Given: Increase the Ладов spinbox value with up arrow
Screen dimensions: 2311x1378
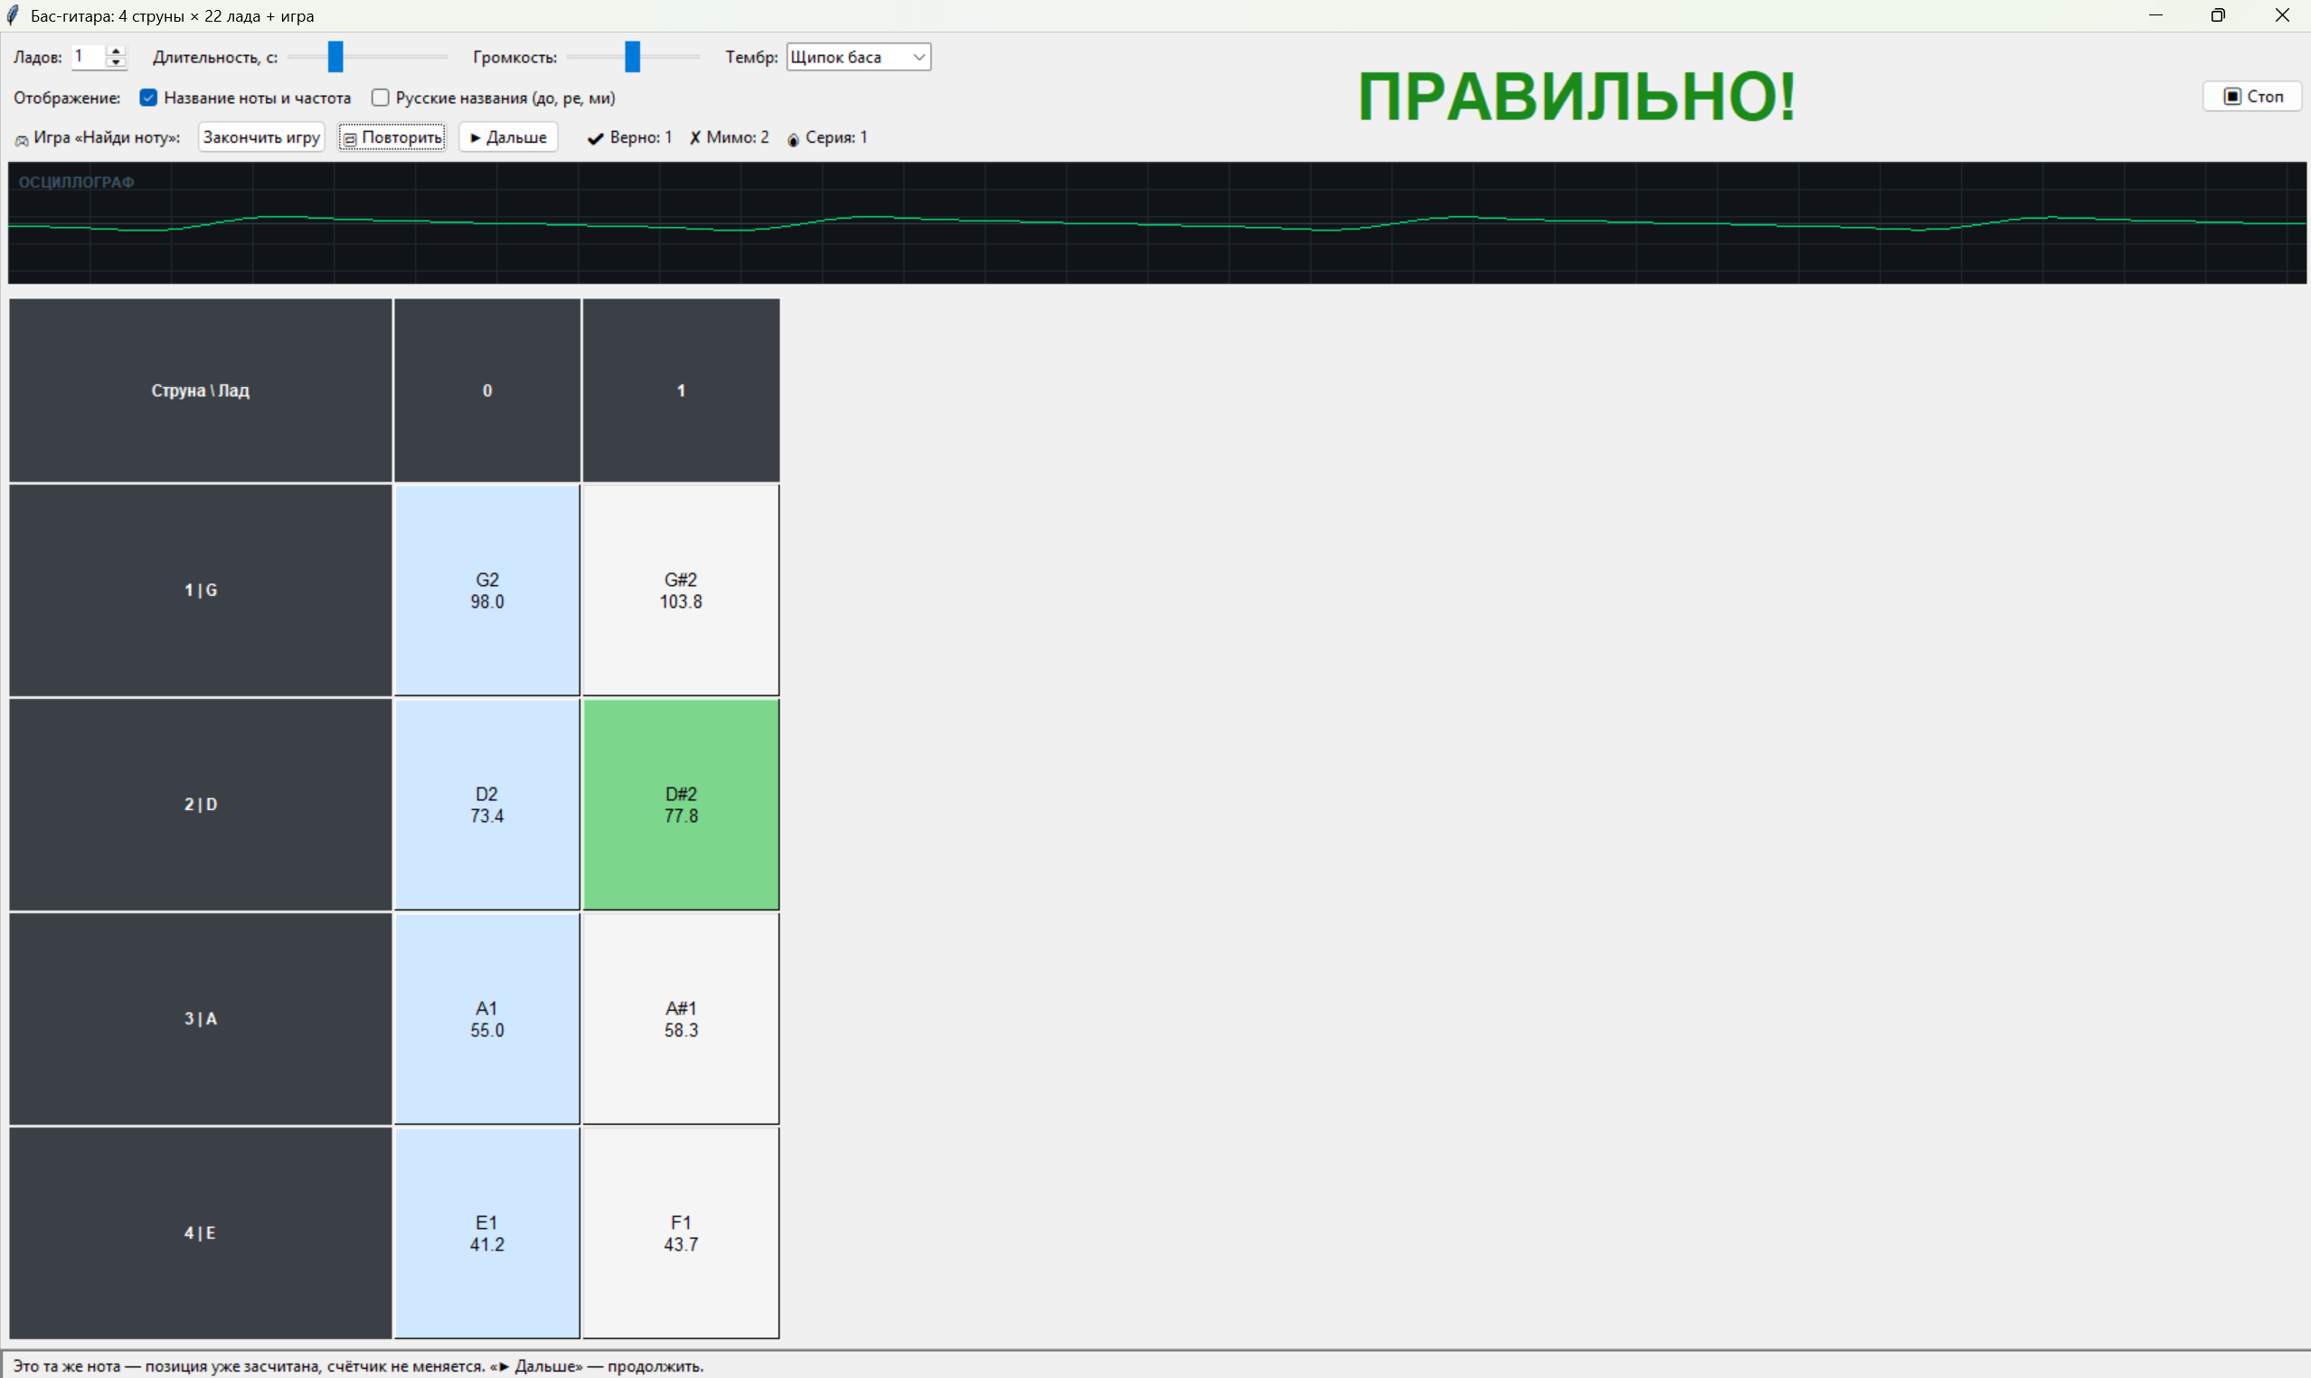Looking at the screenshot, I should tap(116, 51).
